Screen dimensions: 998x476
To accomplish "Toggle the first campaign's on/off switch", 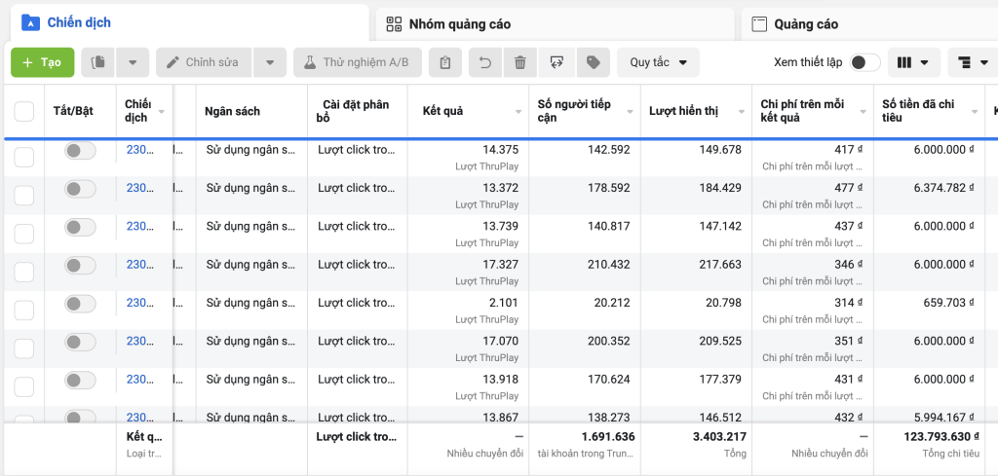I will coord(80,150).
